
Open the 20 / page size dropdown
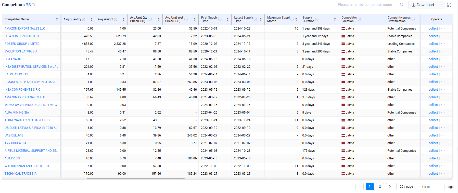(408, 187)
